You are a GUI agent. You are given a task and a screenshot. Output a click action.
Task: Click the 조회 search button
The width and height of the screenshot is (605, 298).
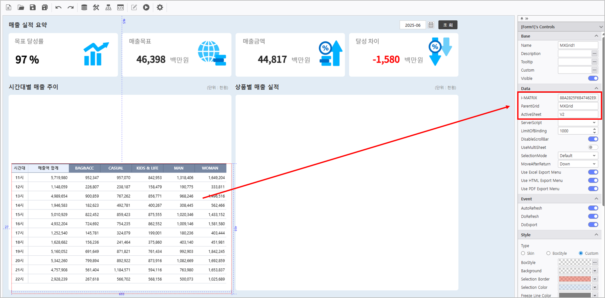point(448,25)
